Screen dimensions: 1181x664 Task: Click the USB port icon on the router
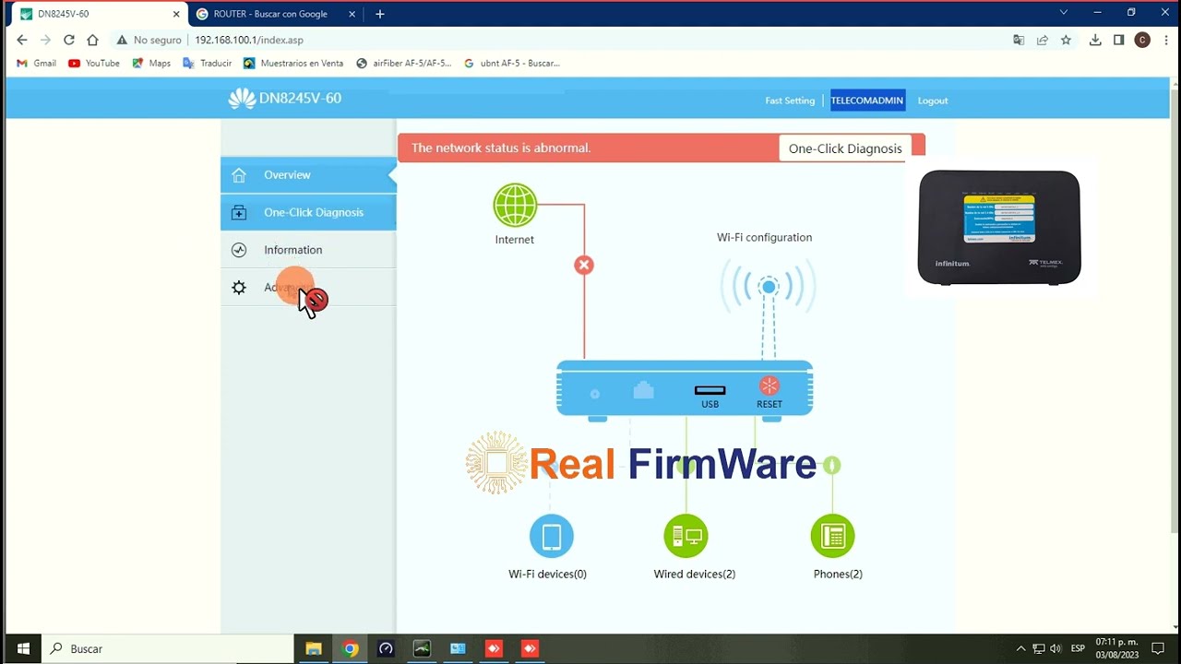[x=710, y=391]
